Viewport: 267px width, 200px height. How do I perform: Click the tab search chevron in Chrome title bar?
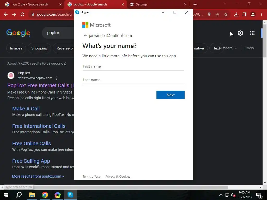point(225,4)
